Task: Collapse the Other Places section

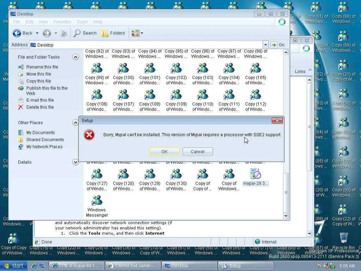Action: (x=75, y=122)
